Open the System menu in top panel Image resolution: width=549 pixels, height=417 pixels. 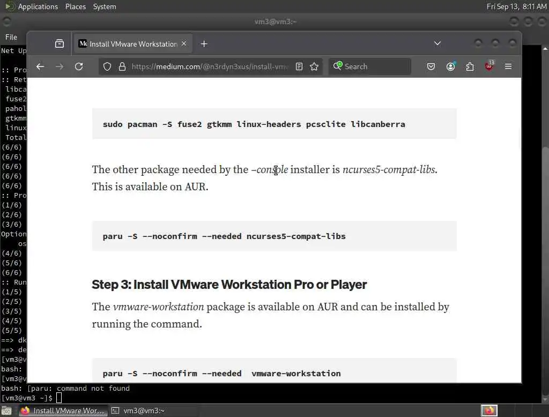pyautogui.click(x=105, y=6)
